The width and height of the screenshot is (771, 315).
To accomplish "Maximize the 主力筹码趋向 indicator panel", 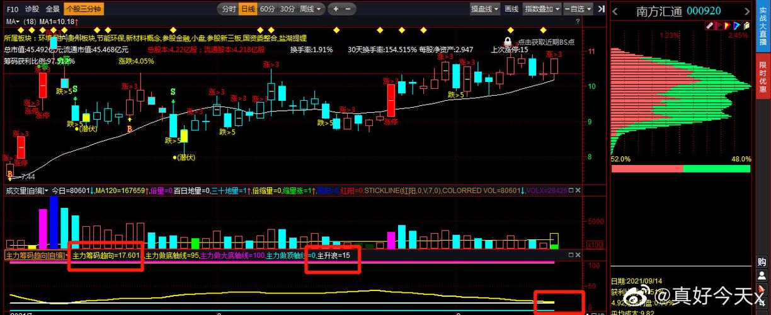I will point(571,255).
